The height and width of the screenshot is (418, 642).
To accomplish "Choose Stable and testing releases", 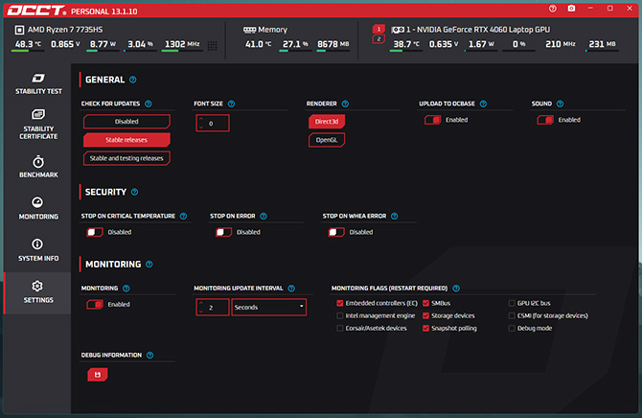I will point(126,158).
